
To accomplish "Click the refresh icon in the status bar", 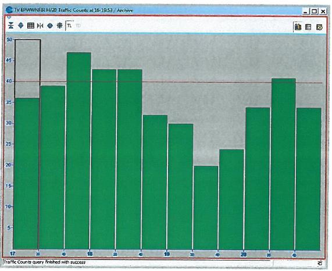I will coord(320,263).
